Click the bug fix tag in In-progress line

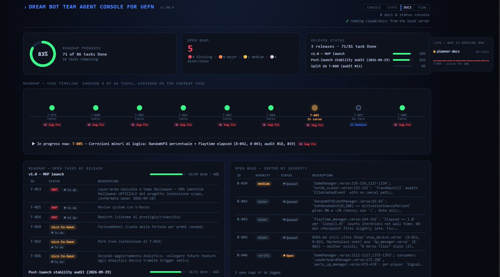(307, 144)
